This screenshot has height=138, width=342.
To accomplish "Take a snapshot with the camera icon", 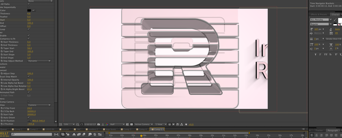I will pyautogui.click(x=99, y=124).
